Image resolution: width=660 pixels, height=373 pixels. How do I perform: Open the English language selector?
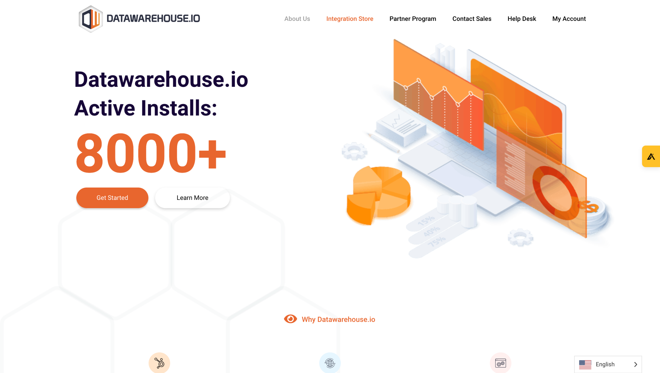pos(605,364)
